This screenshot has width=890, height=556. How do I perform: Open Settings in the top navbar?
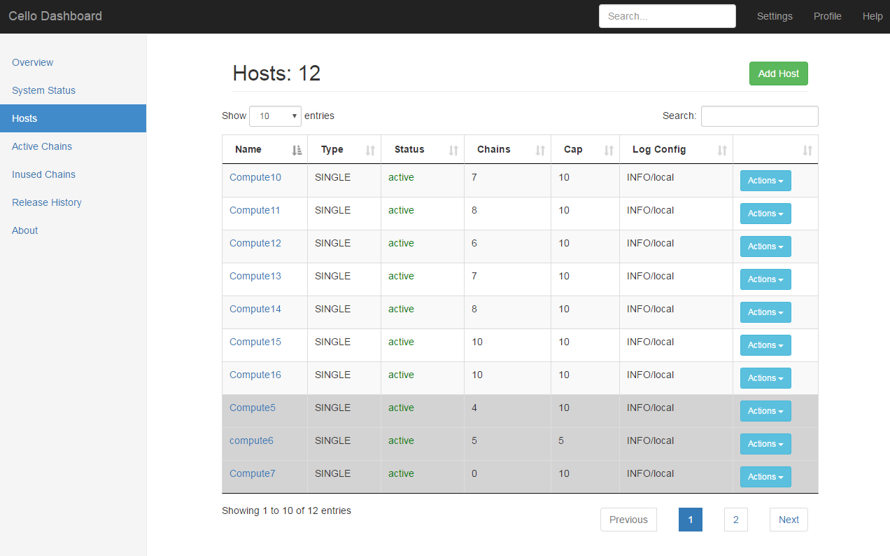tap(775, 16)
